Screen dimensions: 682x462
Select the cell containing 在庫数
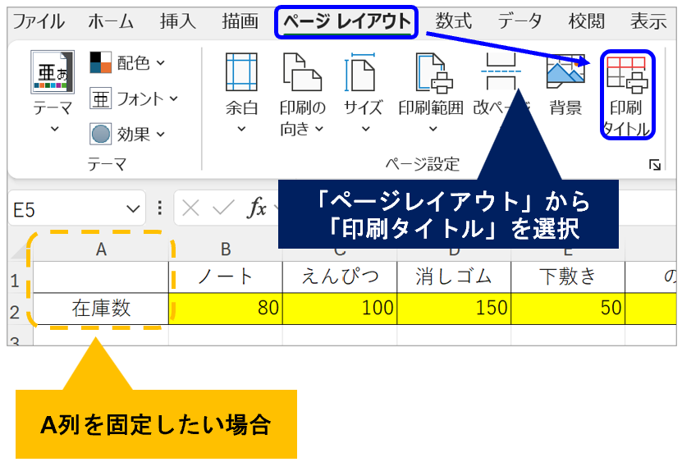101,309
